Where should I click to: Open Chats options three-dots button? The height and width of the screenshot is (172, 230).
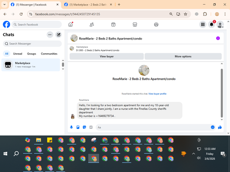coord(50,35)
